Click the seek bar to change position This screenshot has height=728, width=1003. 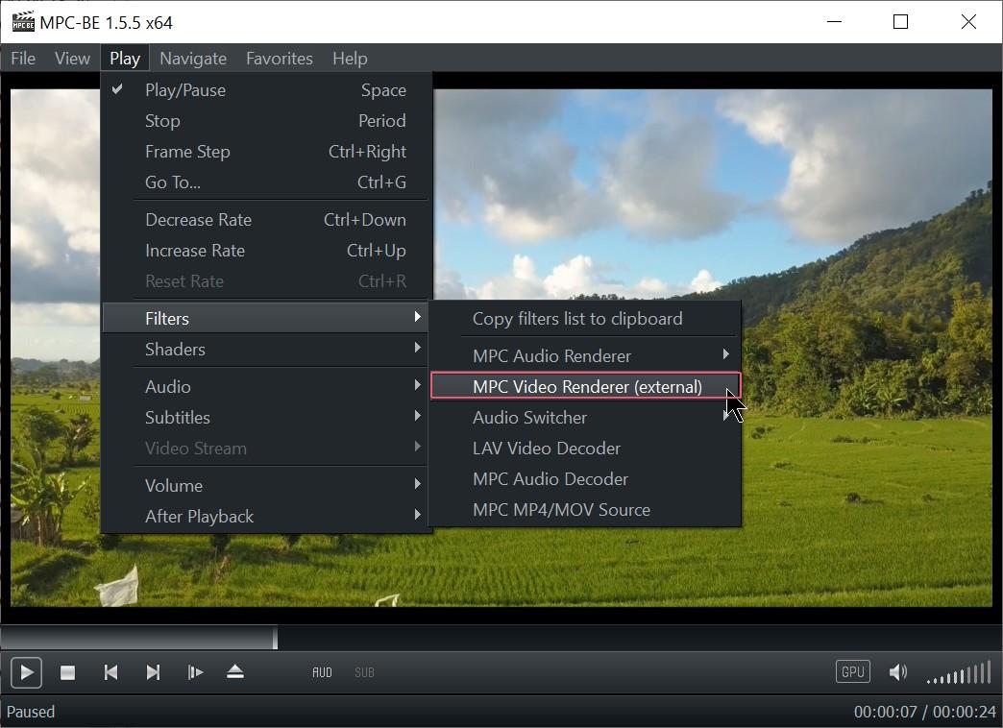click(480, 636)
